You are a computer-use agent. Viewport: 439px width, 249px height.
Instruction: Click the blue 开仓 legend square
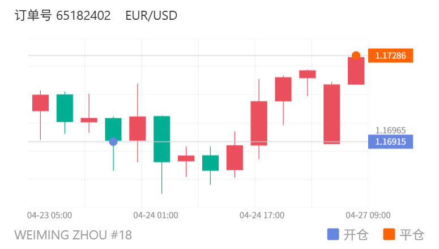click(333, 234)
